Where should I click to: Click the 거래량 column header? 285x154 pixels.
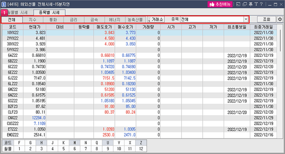(148, 27)
